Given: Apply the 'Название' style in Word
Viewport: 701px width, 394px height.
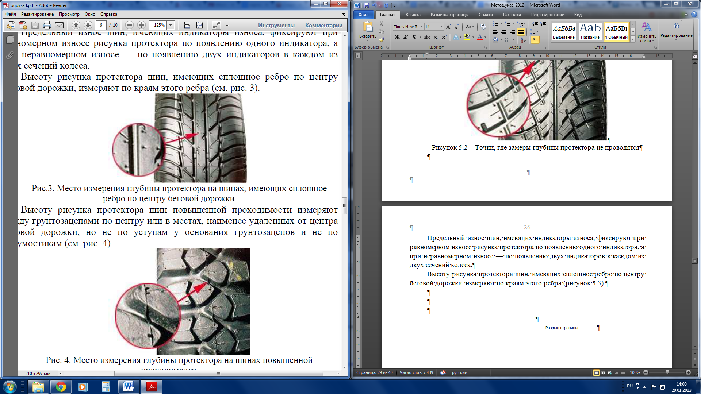Looking at the screenshot, I should 590,32.
